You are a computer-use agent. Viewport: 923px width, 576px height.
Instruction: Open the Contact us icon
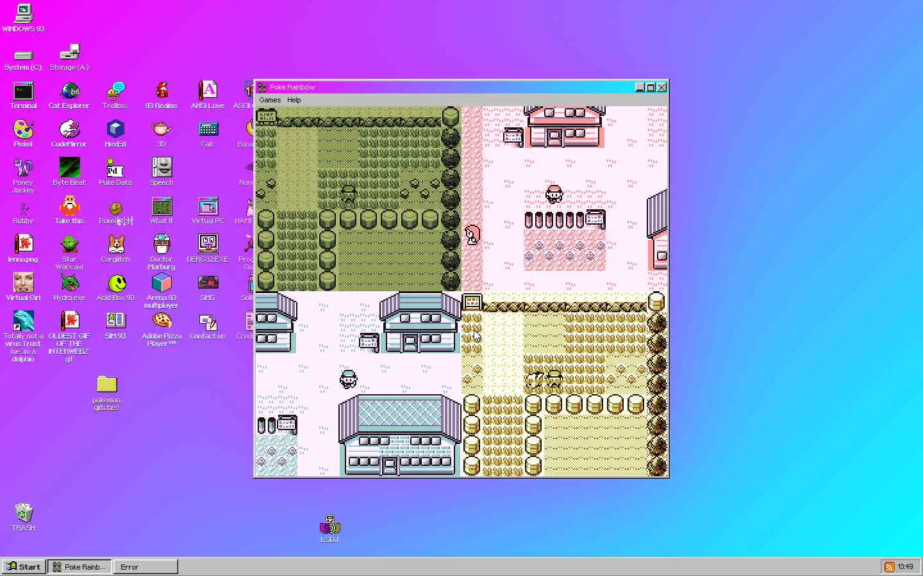208,326
